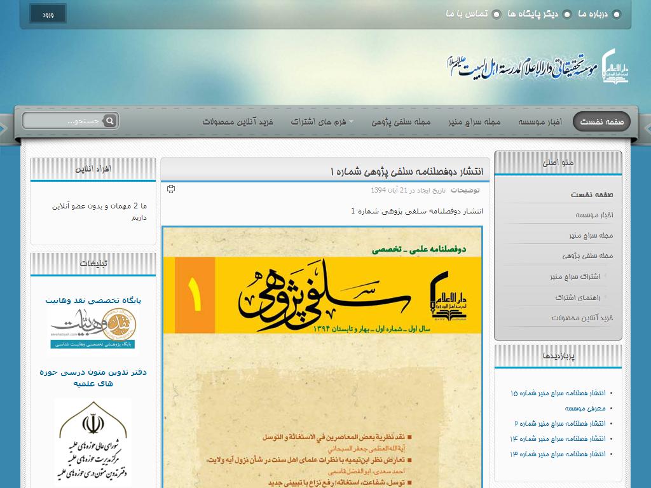Click the ورود login button
Screen dimensions: 651x488
48,14
